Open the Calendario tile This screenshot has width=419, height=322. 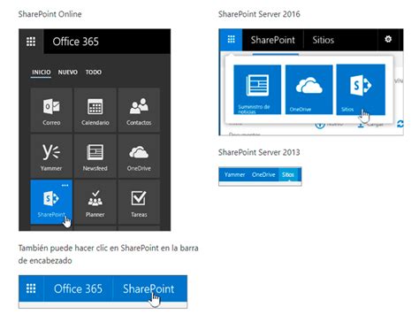pyautogui.click(x=95, y=110)
